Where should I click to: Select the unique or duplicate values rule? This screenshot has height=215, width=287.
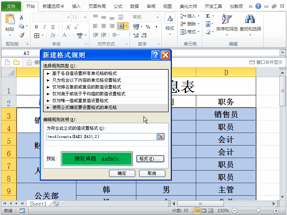click(x=106, y=101)
